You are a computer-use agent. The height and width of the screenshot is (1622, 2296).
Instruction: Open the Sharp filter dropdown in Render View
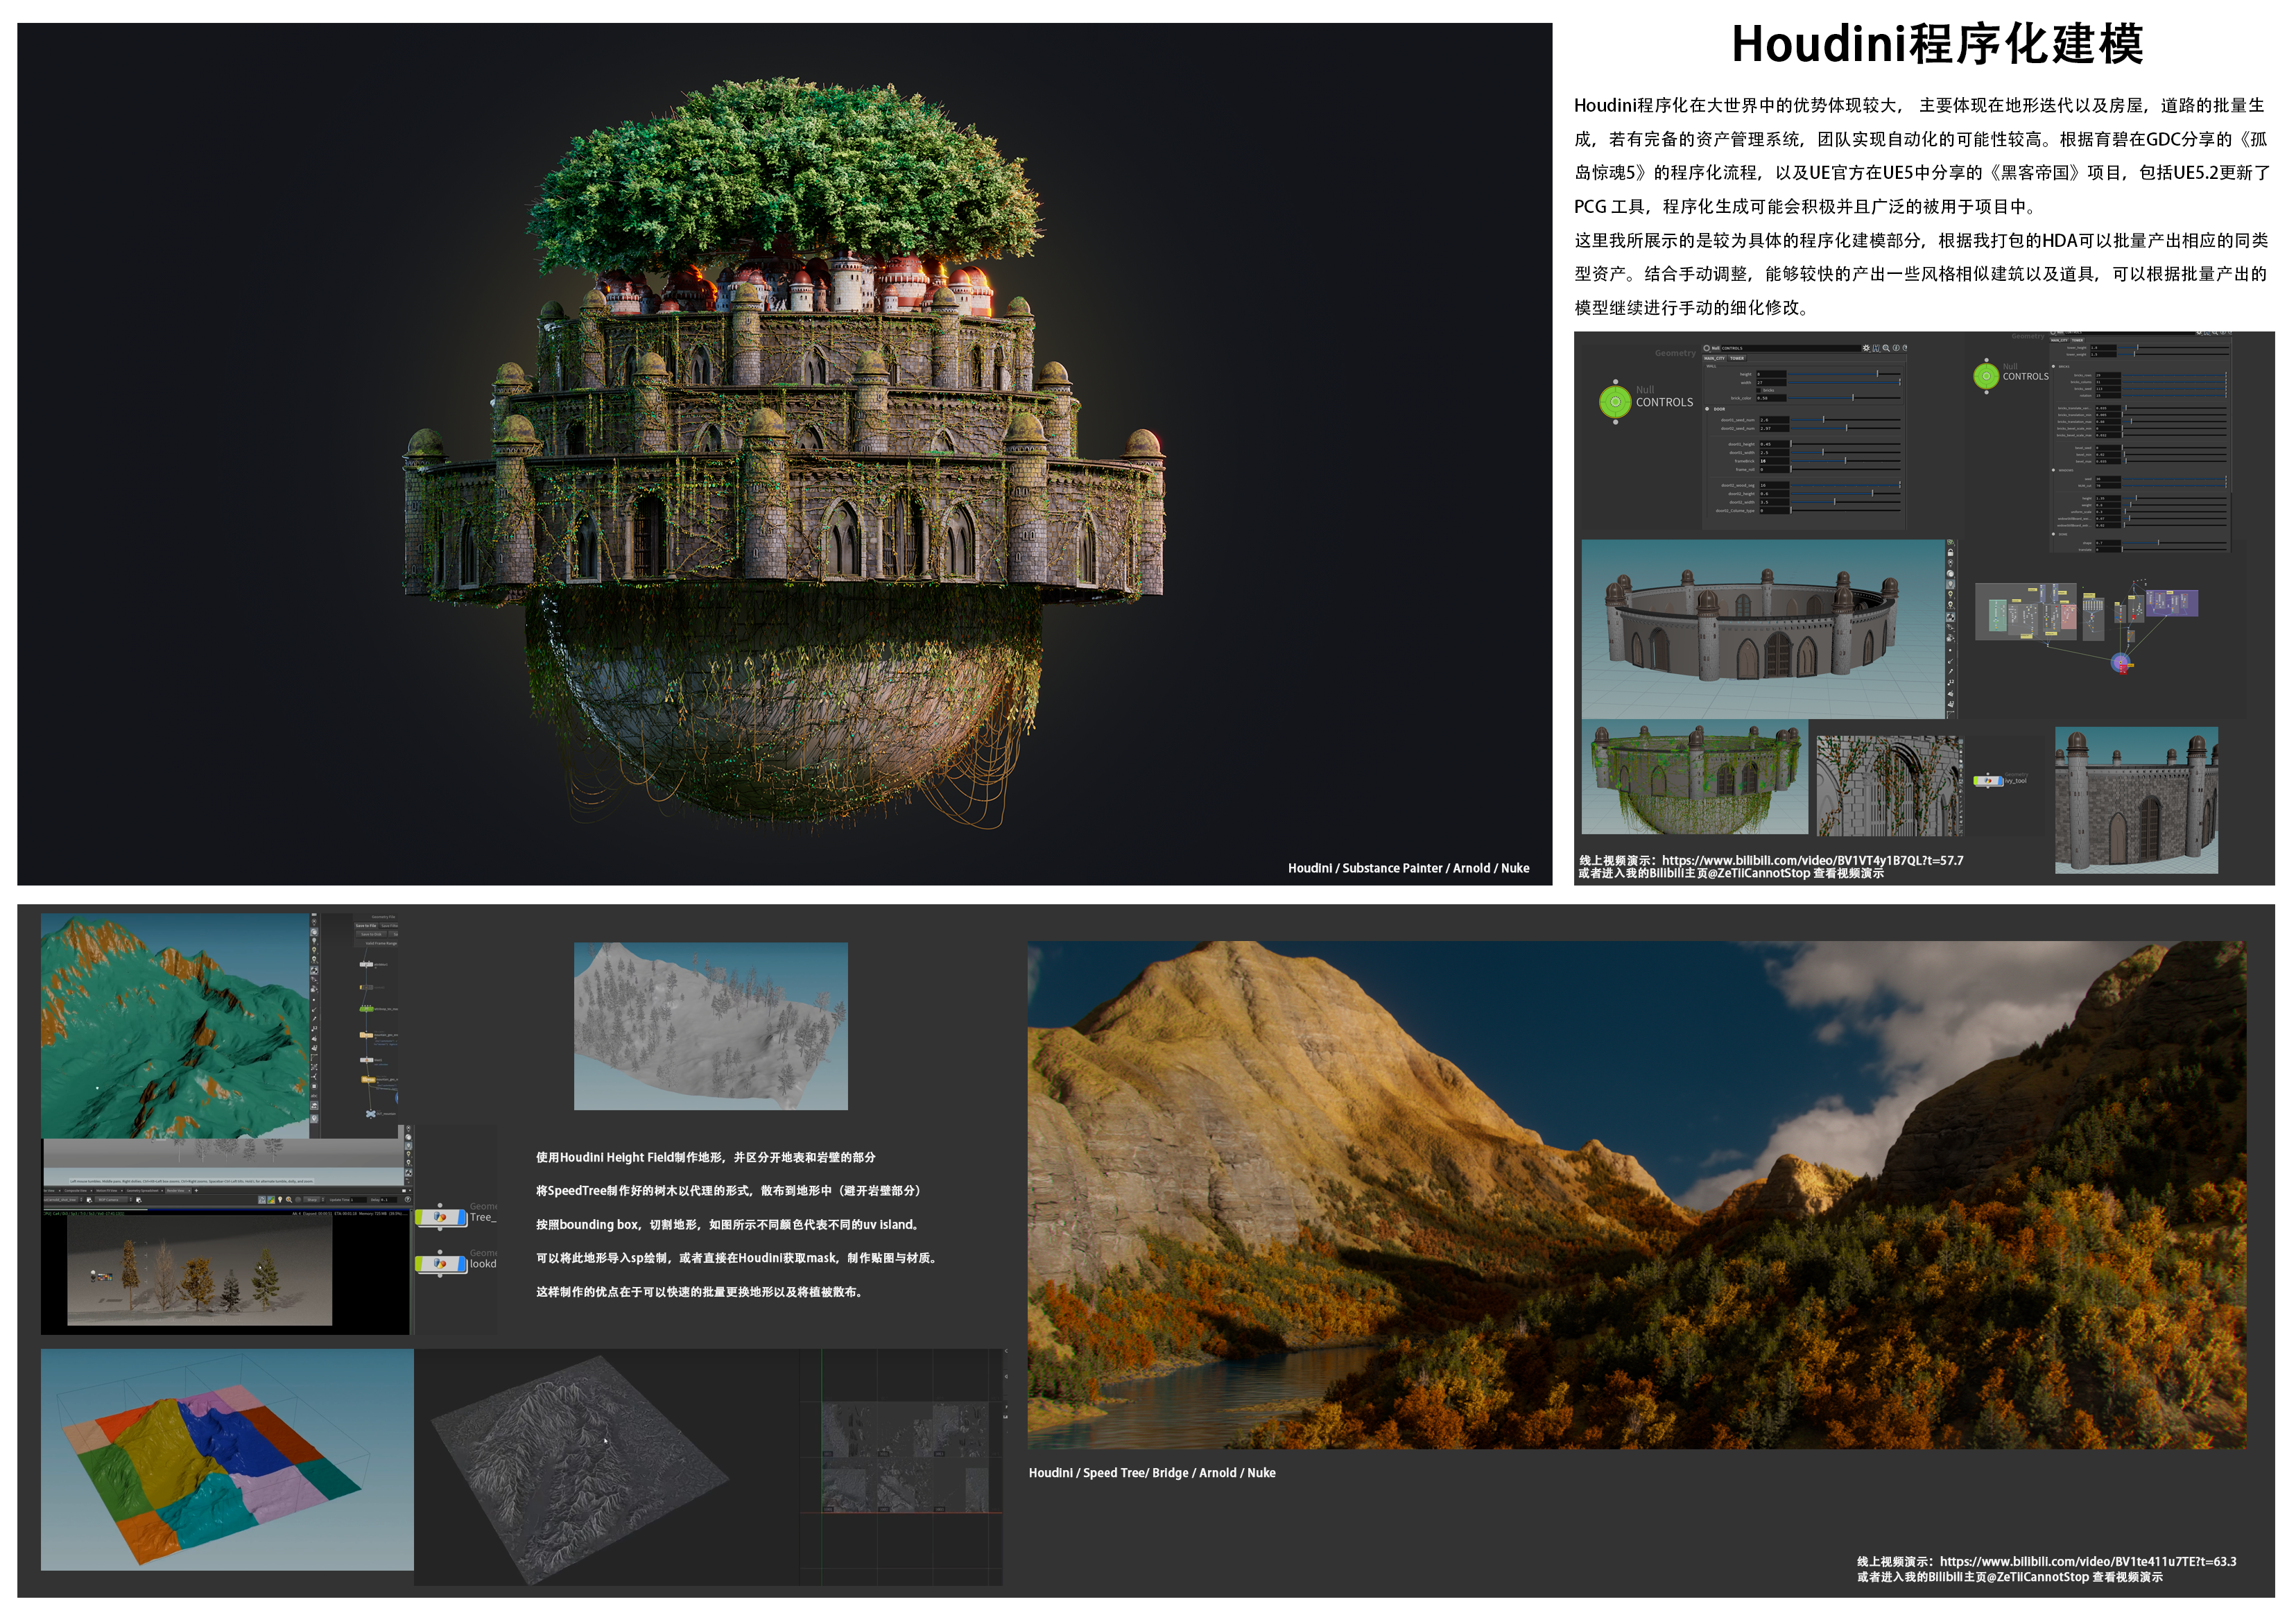(x=315, y=1200)
